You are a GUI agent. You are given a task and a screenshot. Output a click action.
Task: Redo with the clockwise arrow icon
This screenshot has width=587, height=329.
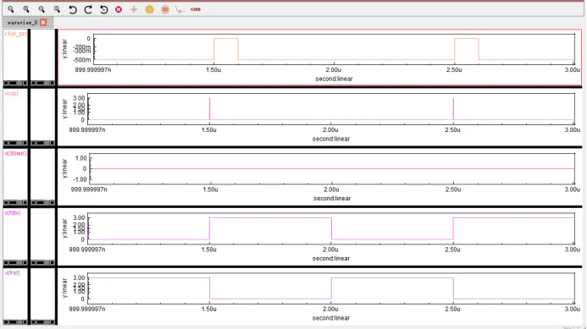point(88,9)
